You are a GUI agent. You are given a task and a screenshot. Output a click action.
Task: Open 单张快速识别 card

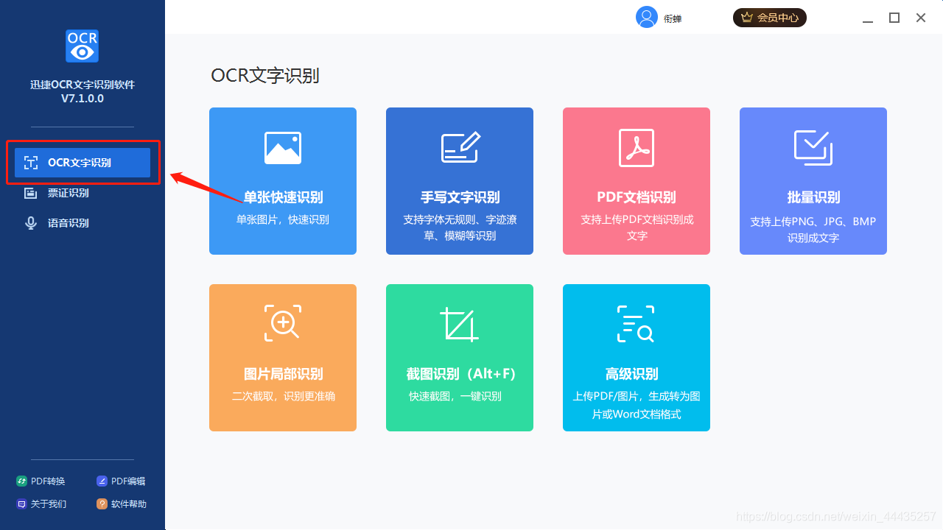tap(282, 180)
